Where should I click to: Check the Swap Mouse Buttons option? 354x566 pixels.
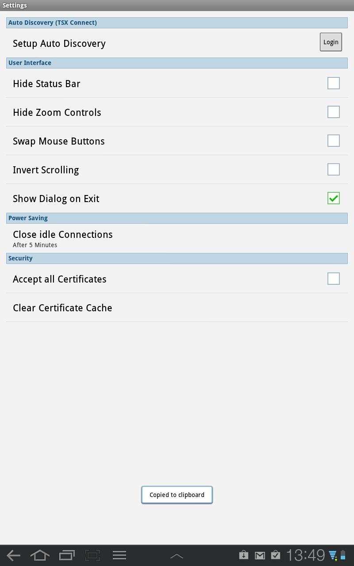point(334,141)
